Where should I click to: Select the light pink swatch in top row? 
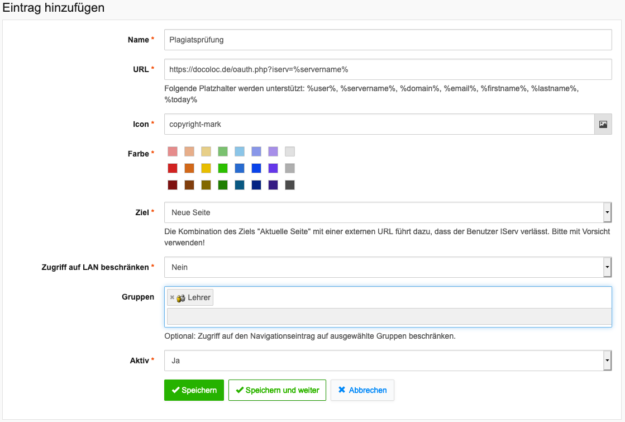coord(173,151)
